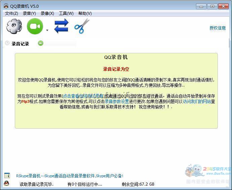This screenshot has width=232, height=190.
Task: Click the QQ录音机 panel heading
Action: click(x=116, y=57)
